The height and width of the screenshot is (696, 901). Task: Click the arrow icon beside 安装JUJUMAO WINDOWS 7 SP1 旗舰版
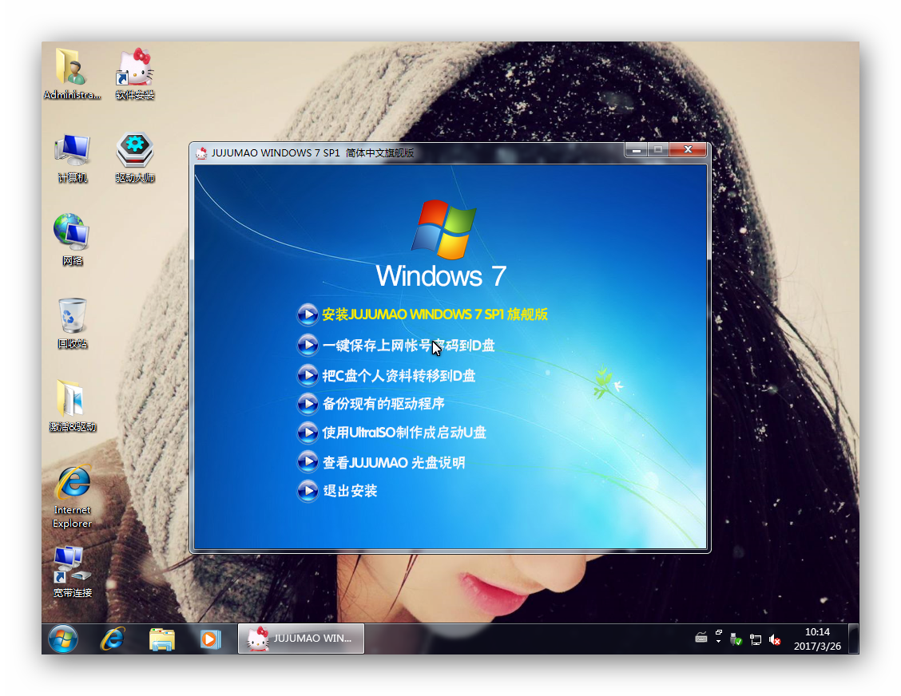point(308,314)
